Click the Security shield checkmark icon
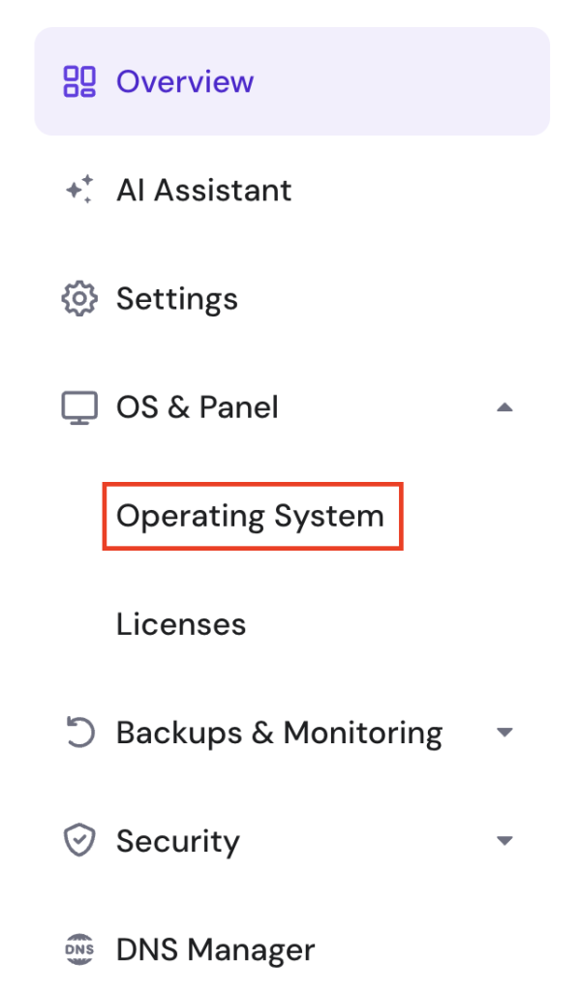This screenshot has width=579, height=991. (80, 841)
